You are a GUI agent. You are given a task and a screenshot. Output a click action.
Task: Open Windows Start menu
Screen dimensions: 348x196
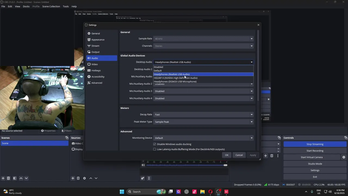point(122,192)
